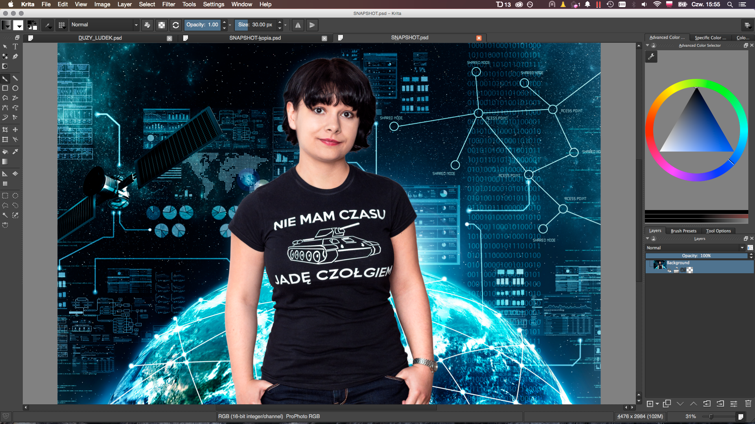Move layer down with the down arrow
This screenshot has width=755, height=424.
coord(680,404)
